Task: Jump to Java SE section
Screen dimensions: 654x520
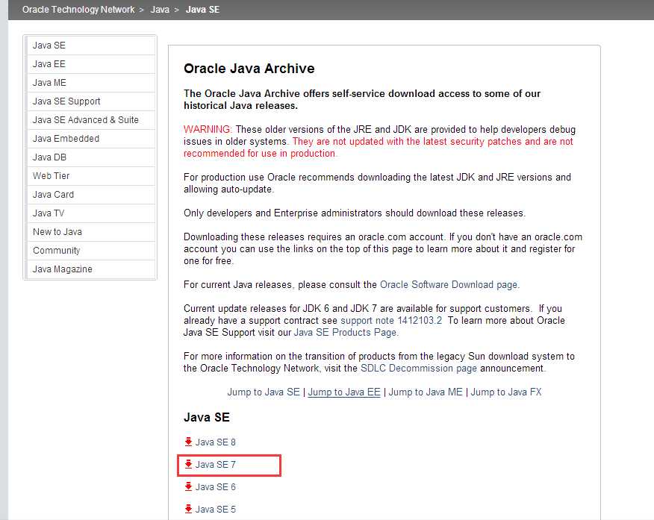Action: [x=264, y=392]
